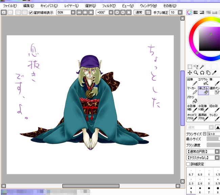The height and width of the screenshot is (195, 220).
Task: Open the レイヤー(L) menu
Action: coord(71,6)
